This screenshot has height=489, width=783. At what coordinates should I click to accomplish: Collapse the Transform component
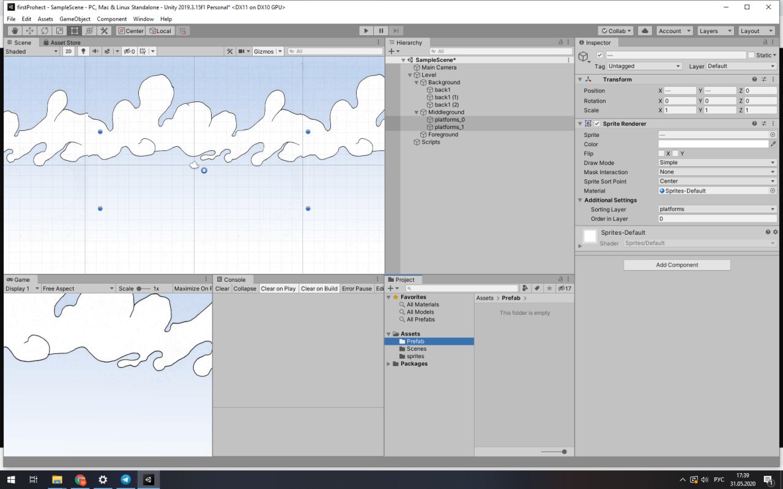(x=580, y=79)
